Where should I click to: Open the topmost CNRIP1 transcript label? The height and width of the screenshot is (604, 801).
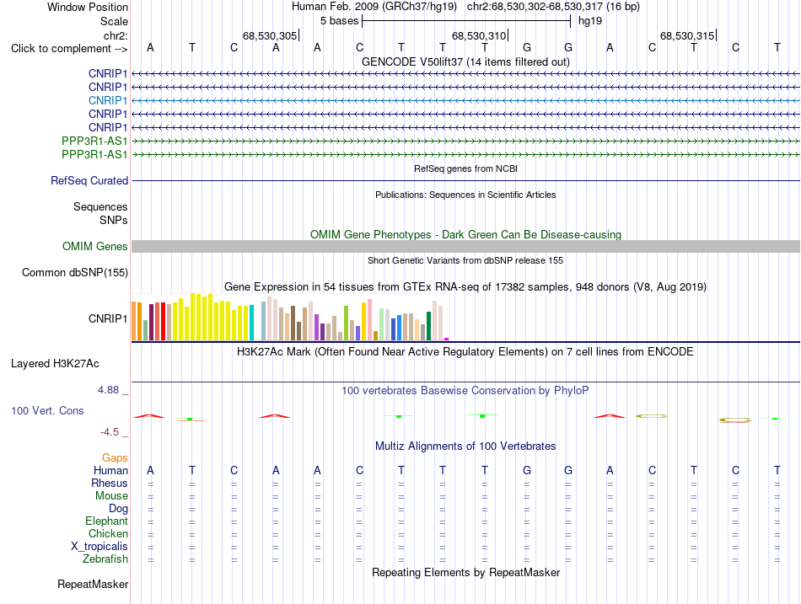(108, 73)
